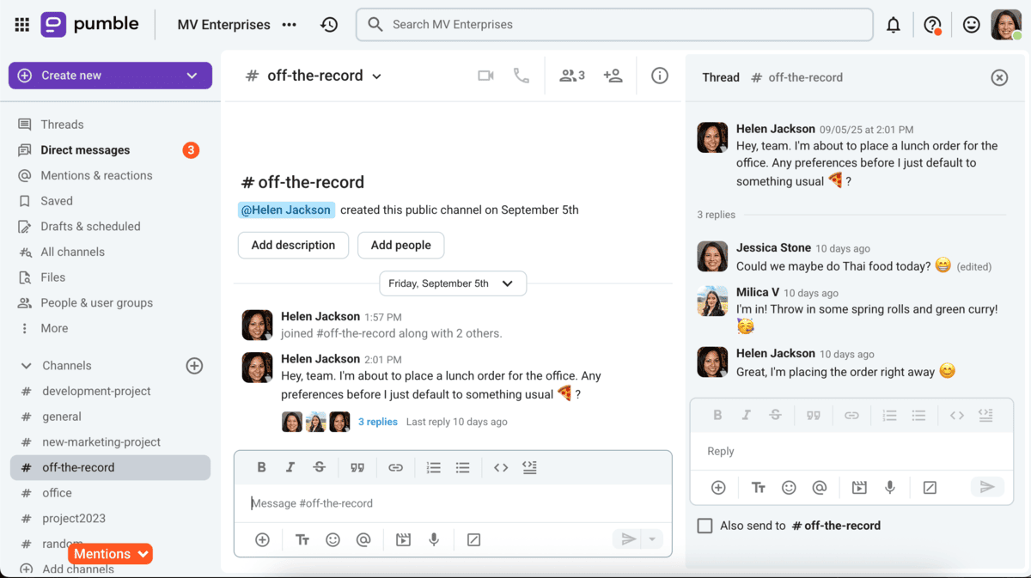Open Direct messages in the sidebar
This screenshot has width=1031, height=578.
[85, 150]
